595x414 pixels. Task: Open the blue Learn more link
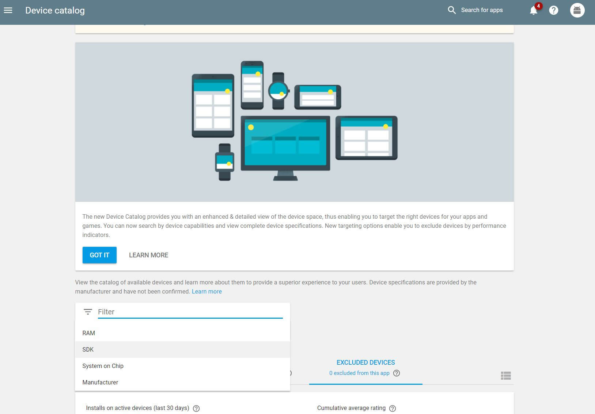point(207,291)
